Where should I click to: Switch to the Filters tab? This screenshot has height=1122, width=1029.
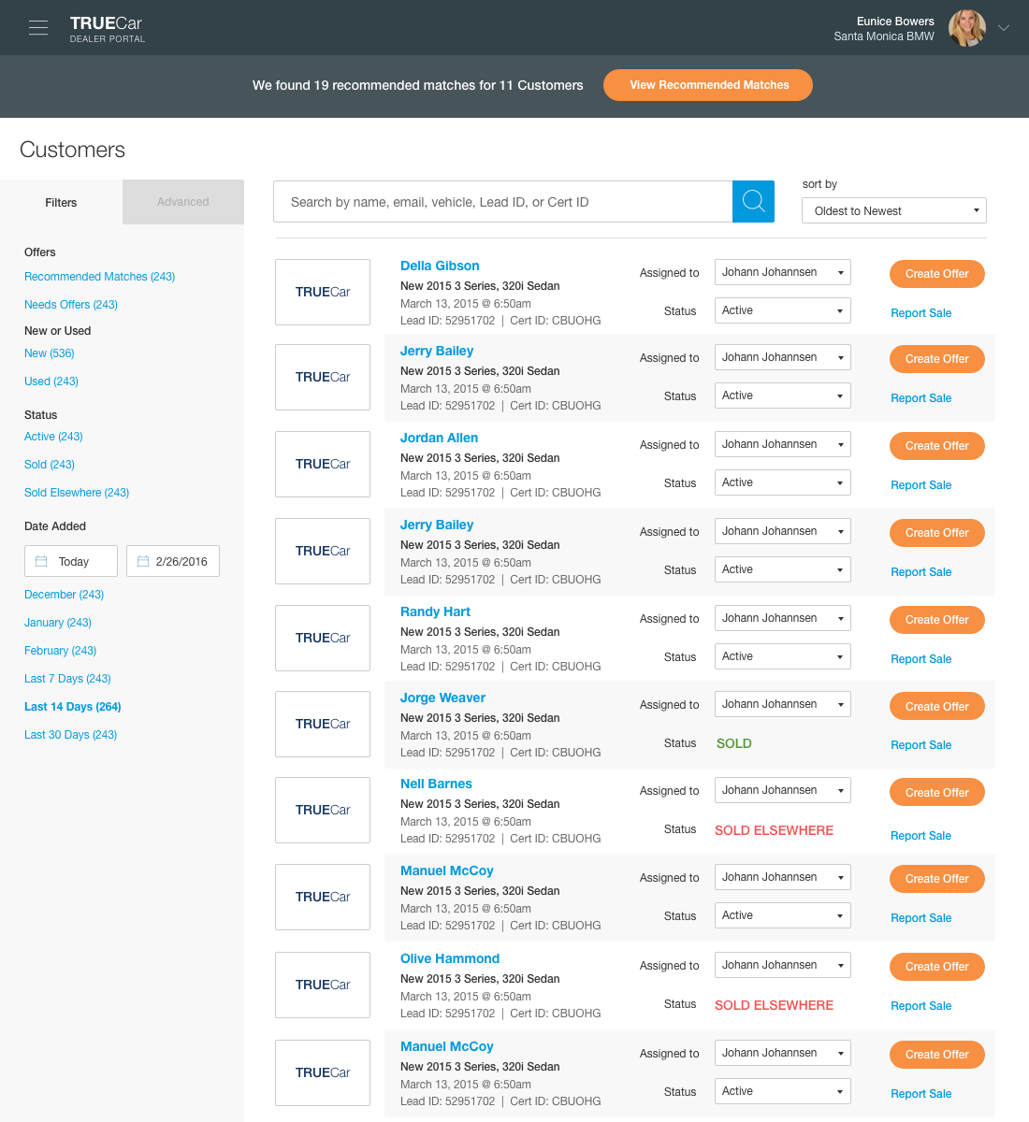(61, 202)
